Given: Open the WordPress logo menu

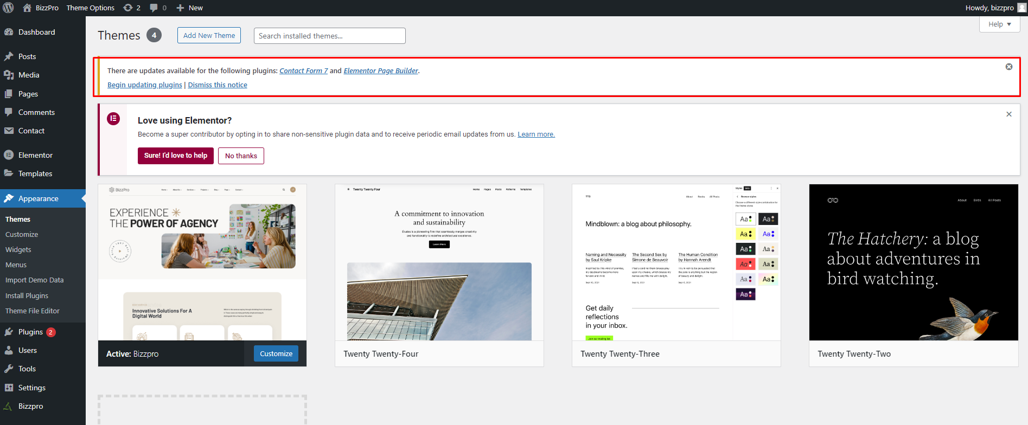Looking at the screenshot, I should click(8, 8).
